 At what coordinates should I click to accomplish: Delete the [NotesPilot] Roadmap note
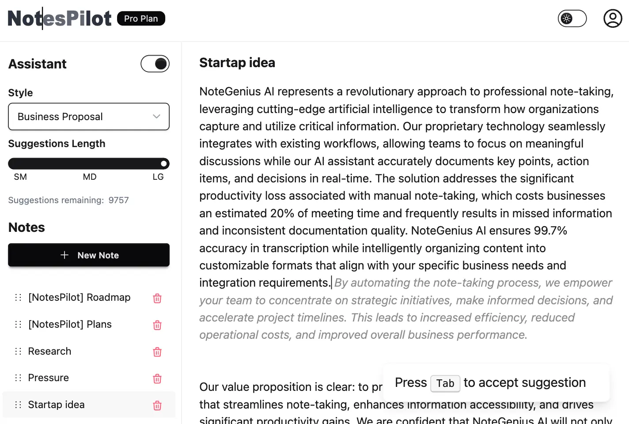[157, 298]
